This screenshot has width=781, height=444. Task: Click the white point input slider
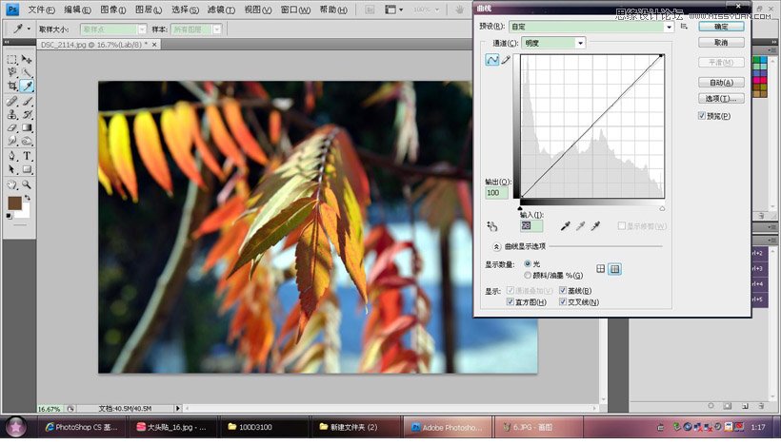pos(662,208)
